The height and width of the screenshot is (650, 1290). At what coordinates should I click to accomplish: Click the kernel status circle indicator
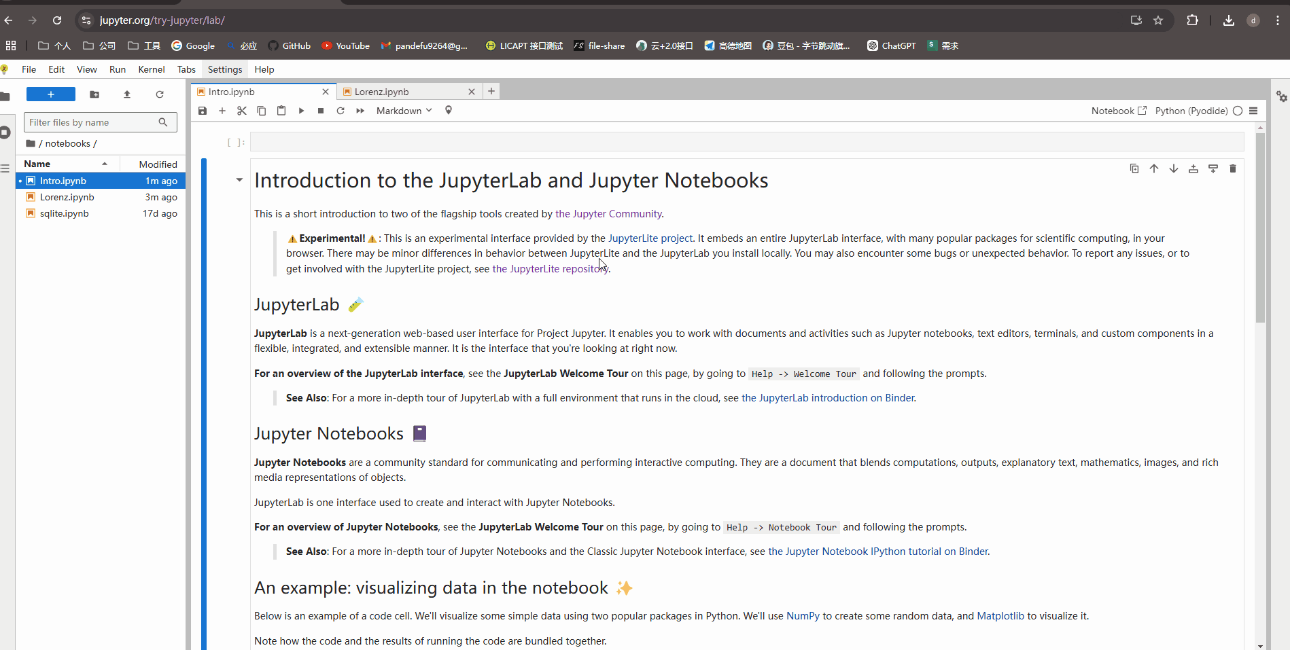tap(1238, 111)
